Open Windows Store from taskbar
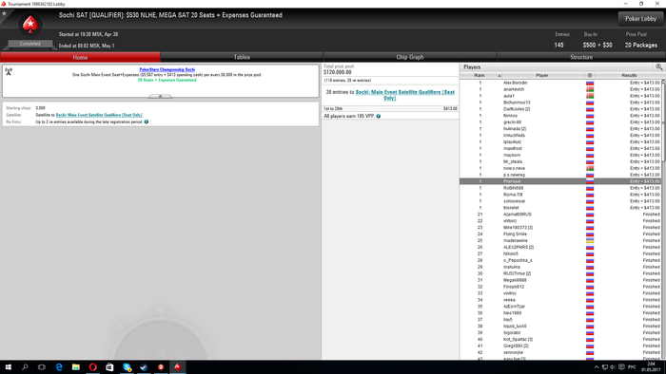This screenshot has width=666, height=374. click(109, 367)
